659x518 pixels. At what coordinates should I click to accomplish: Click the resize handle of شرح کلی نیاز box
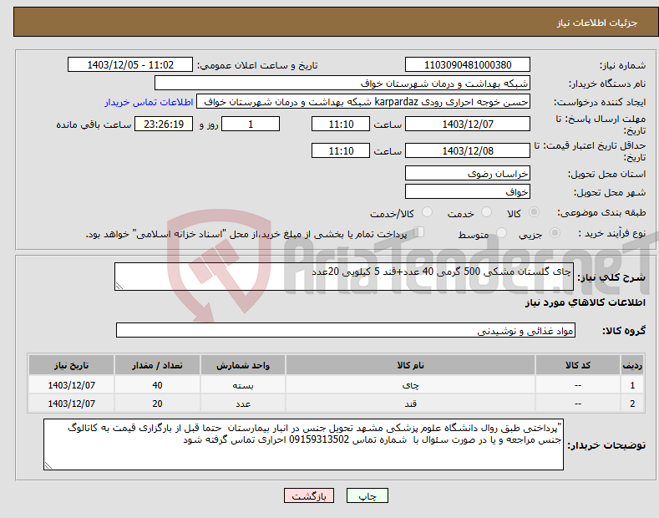pos(119,287)
